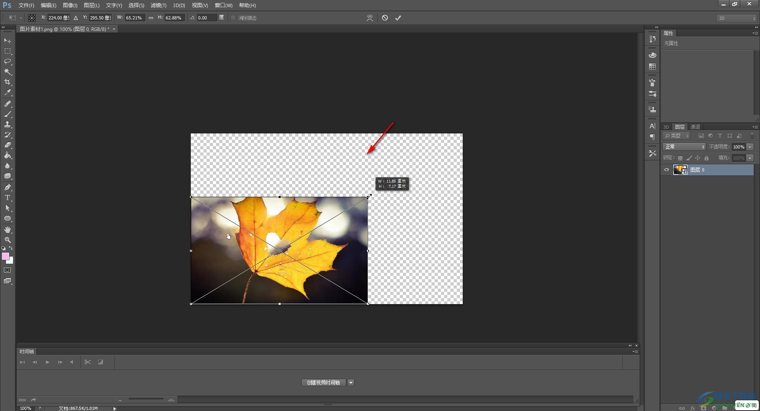The width and height of the screenshot is (760, 411).
Task: Select the Path Selection tool
Action: coord(8,208)
